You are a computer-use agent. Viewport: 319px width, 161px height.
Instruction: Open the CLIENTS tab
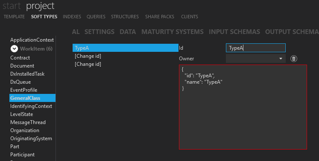point(190,17)
